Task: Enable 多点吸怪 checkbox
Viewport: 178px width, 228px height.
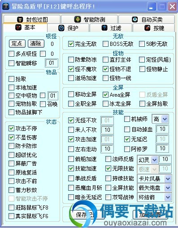Action: point(11,54)
